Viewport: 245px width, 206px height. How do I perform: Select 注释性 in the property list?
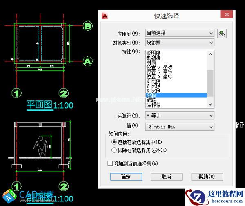pos(176,105)
